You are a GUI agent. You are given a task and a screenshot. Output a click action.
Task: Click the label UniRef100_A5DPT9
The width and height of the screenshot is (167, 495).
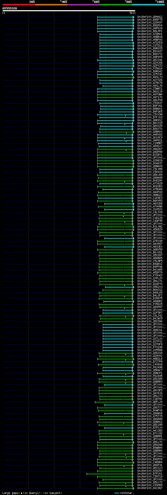click(x=150, y=273)
